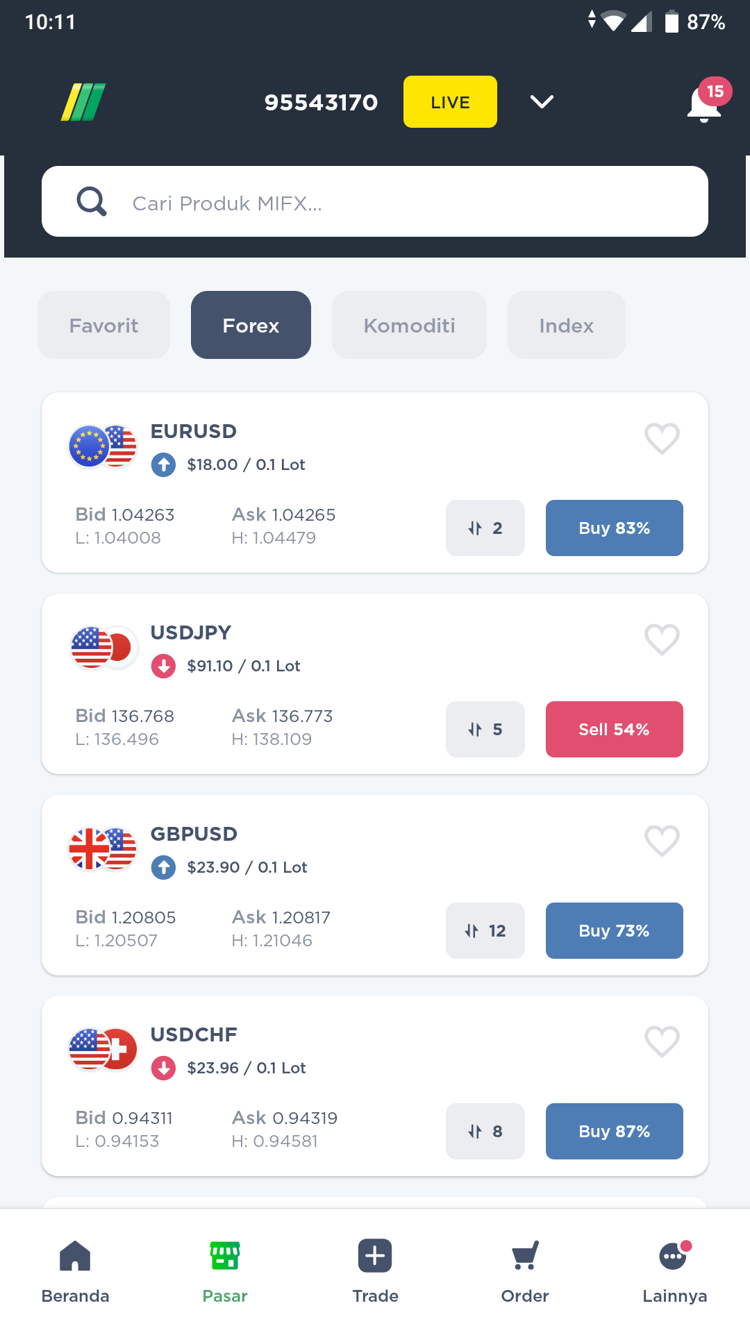Screen dimensions: 750x1333
Task: Open Lainnya more options icon
Action: (674, 1256)
